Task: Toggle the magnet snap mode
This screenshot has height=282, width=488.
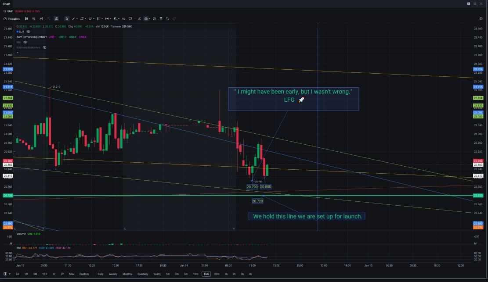Action: (x=146, y=19)
